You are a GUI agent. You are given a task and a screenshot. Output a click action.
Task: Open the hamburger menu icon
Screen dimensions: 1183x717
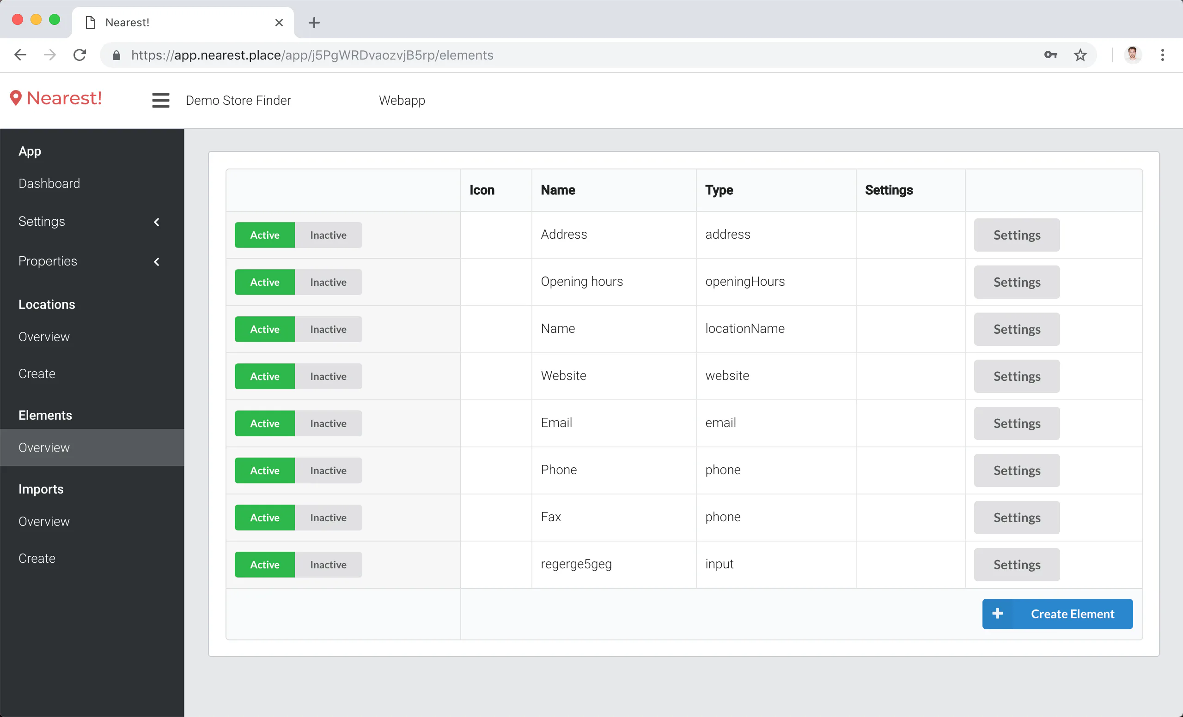(x=160, y=100)
